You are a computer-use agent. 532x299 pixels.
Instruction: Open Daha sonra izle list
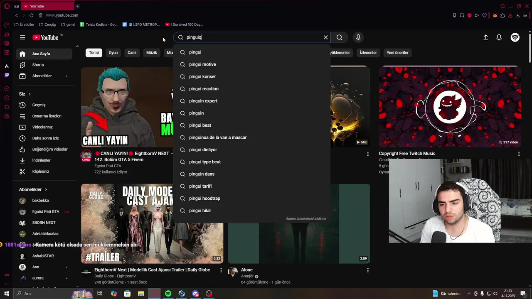pos(44,138)
